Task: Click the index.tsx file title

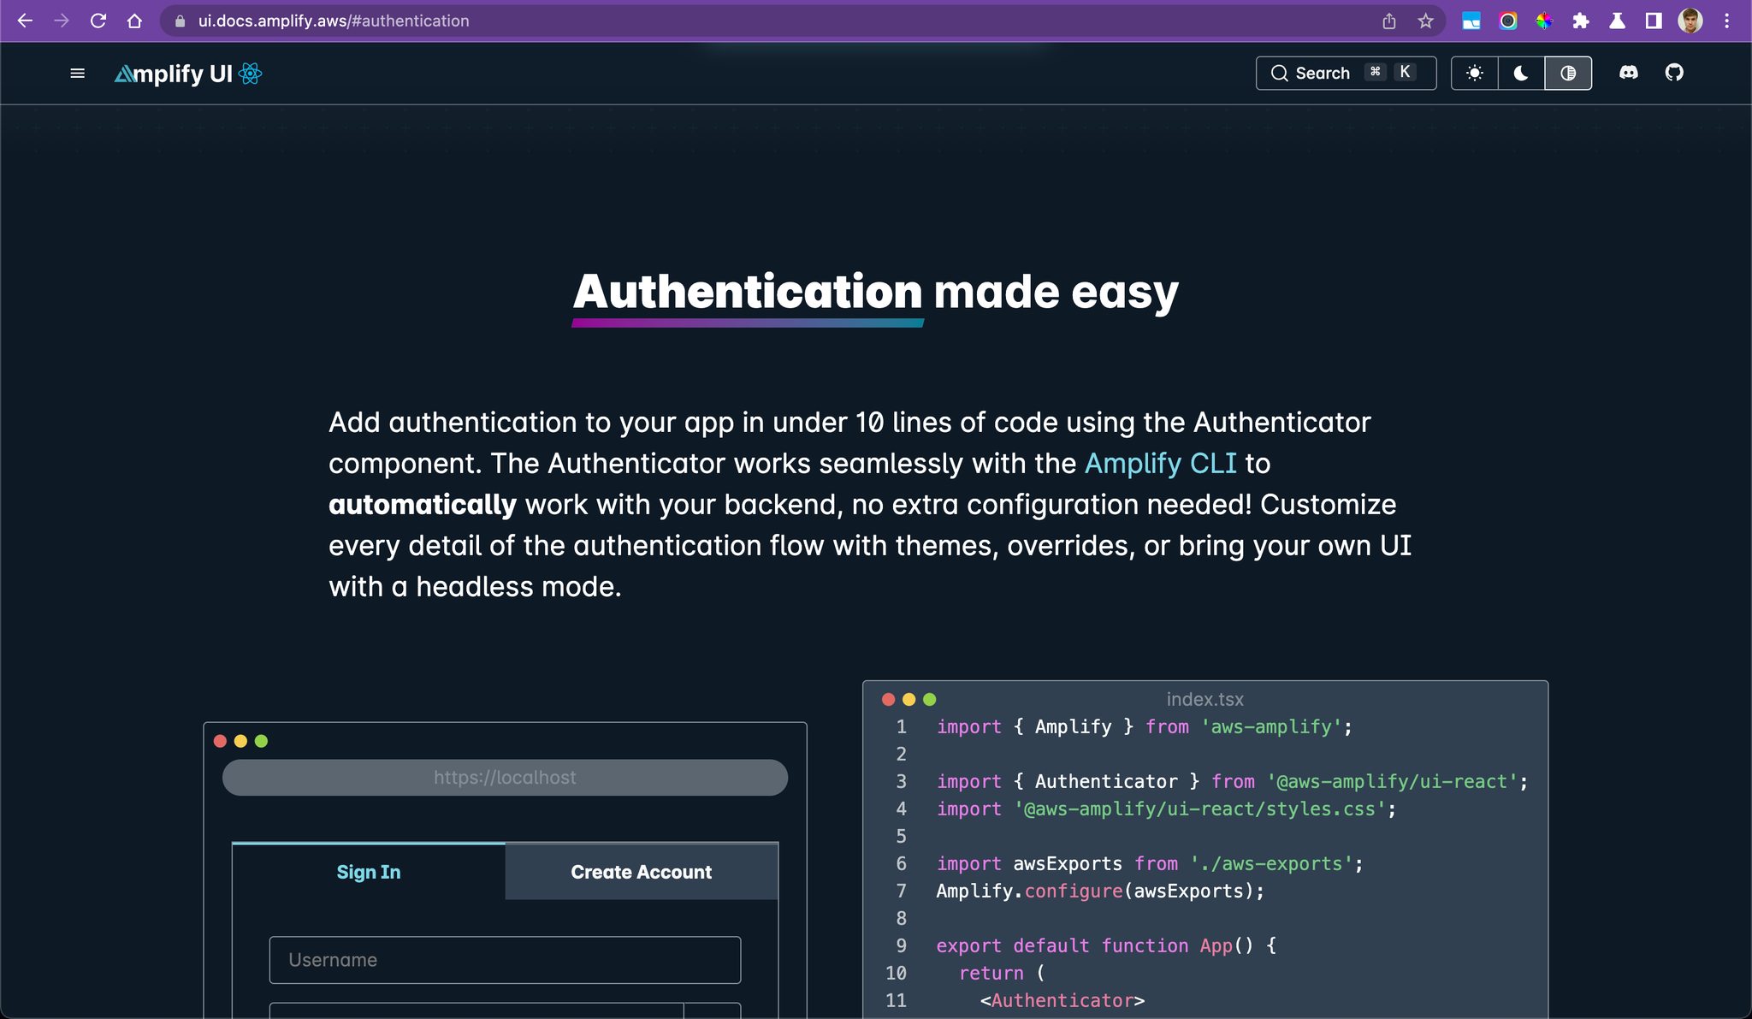Action: [x=1204, y=699]
